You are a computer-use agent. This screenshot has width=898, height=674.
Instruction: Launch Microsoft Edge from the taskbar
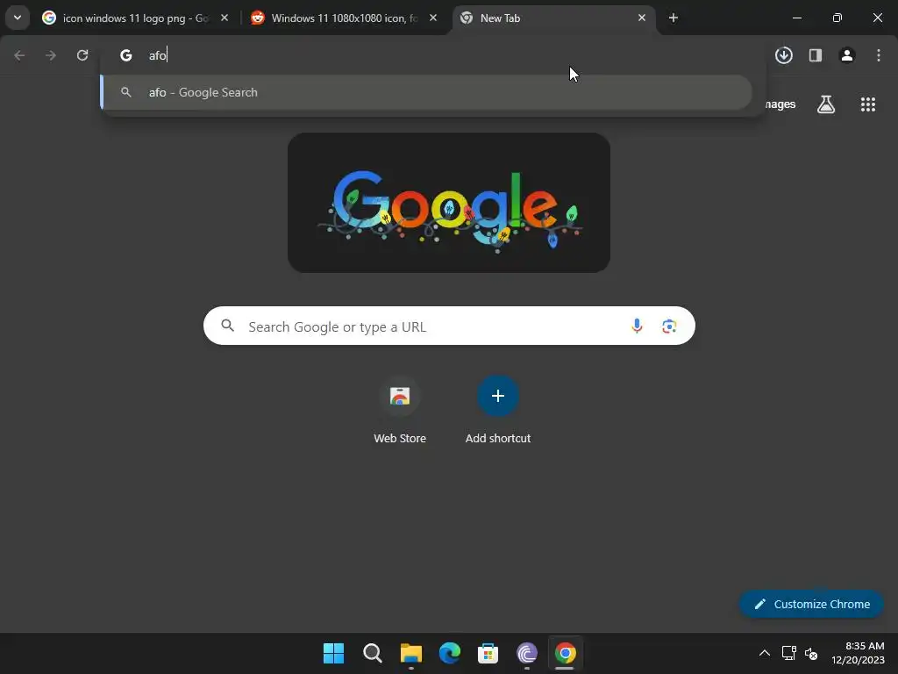pyautogui.click(x=450, y=653)
